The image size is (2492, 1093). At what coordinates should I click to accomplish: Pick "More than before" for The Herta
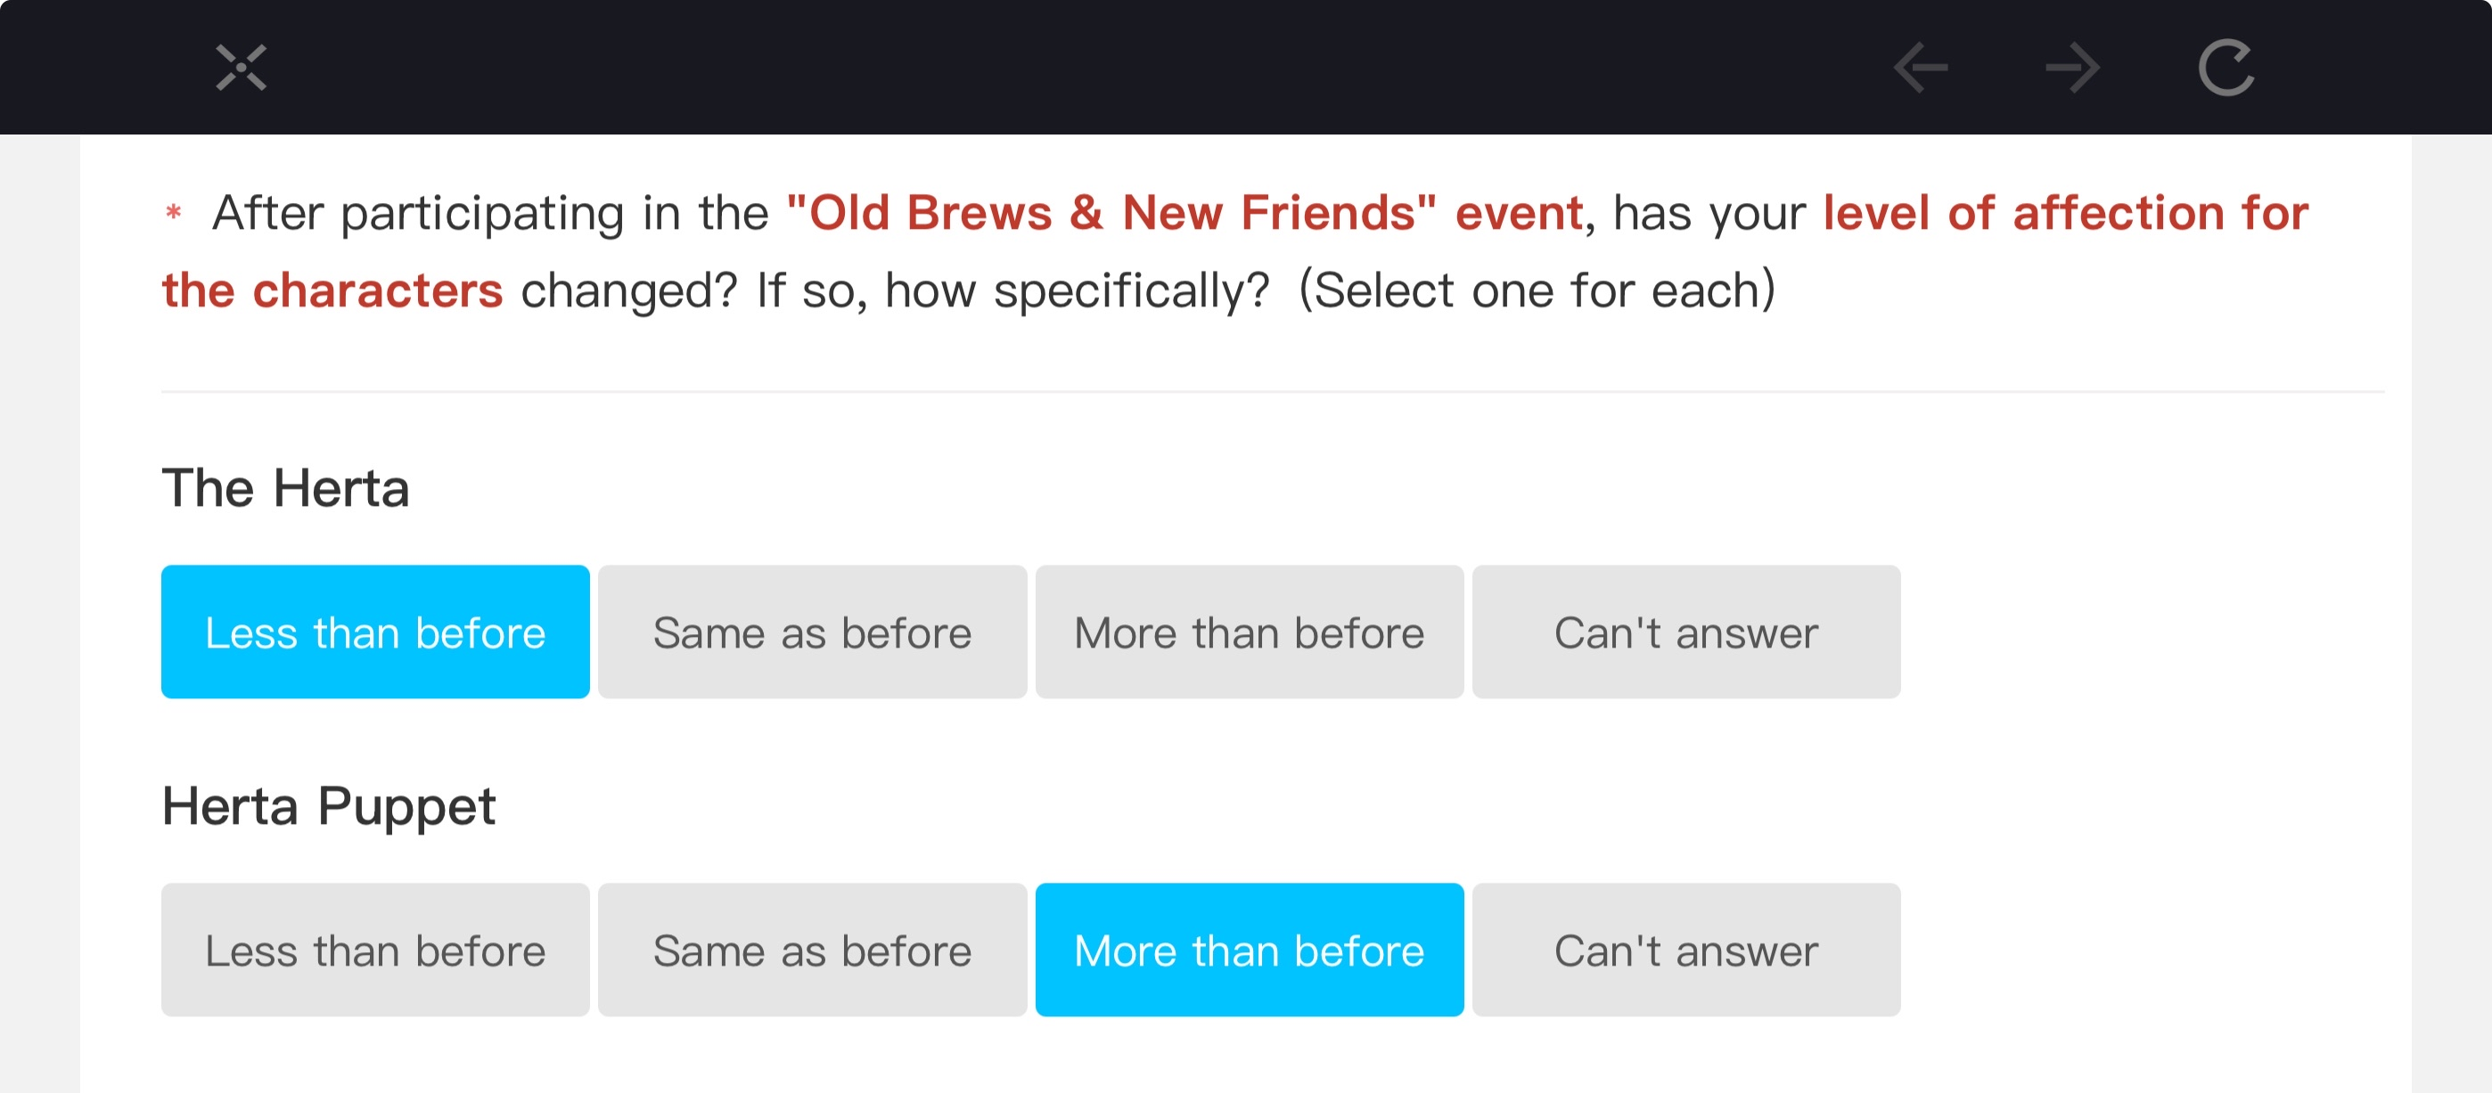(x=1249, y=632)
